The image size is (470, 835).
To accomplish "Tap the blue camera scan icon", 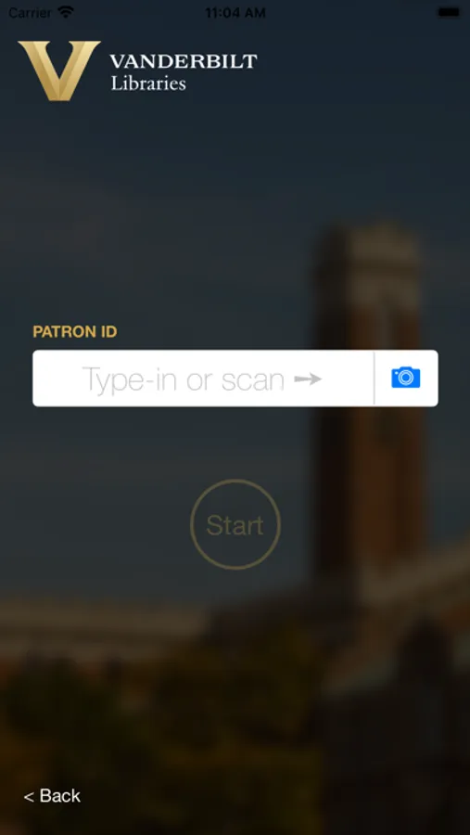I will (x=406, y=378).
